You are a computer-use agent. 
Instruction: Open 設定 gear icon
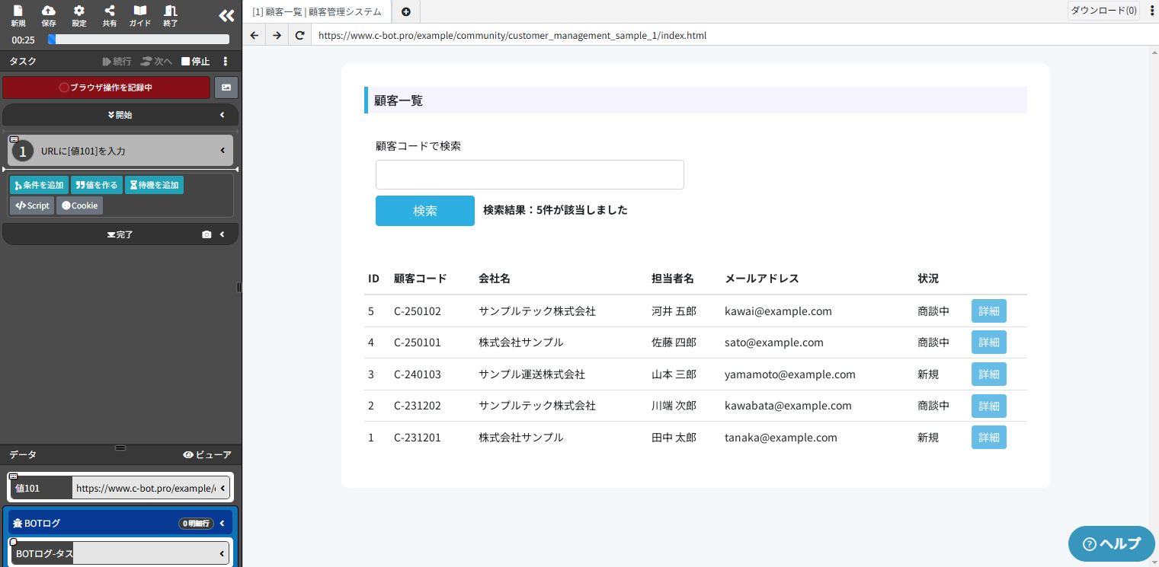pyautogui.click(x=79, y=15)
